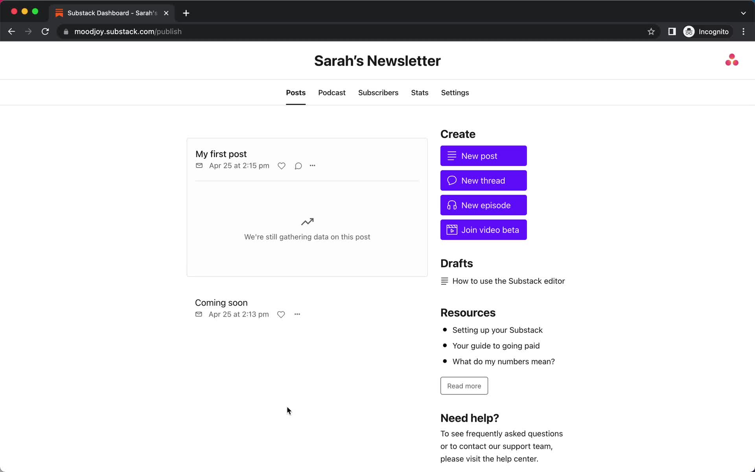Image resolution: width=755 pixels, height=472 pixels.
Task: Expand the tab search chevron
Action: pyautogui.click(x=743, y=13)
